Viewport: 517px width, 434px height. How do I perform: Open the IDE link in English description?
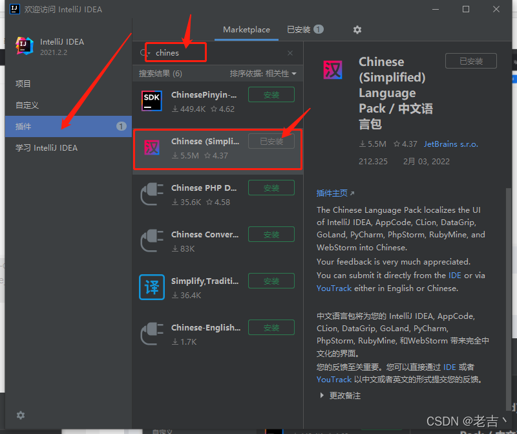455,276
